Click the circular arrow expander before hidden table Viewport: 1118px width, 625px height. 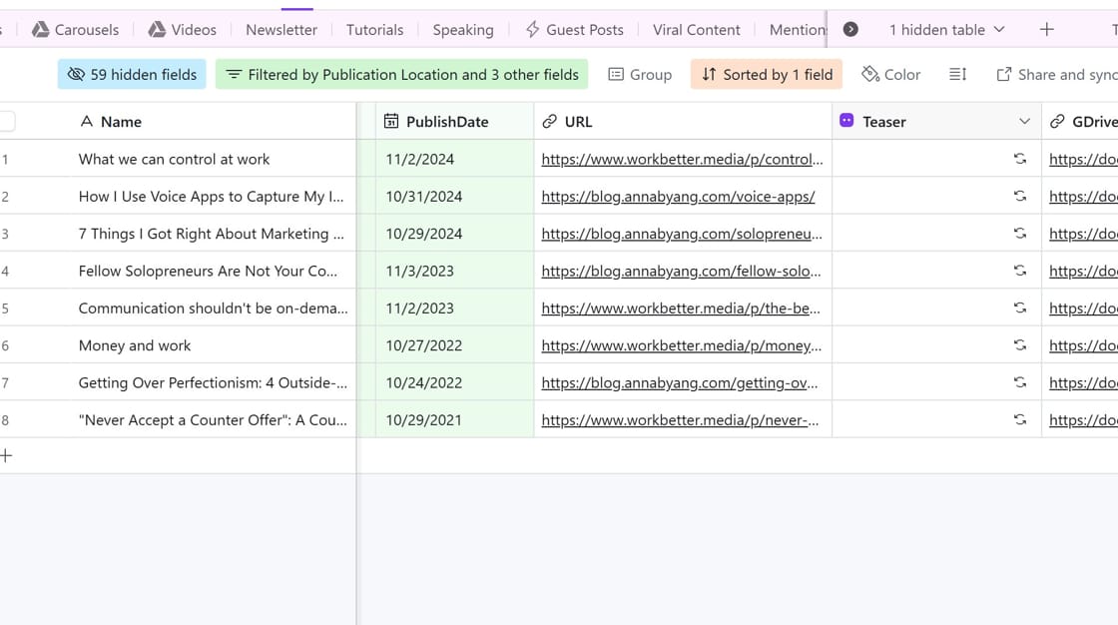point(850,29)
